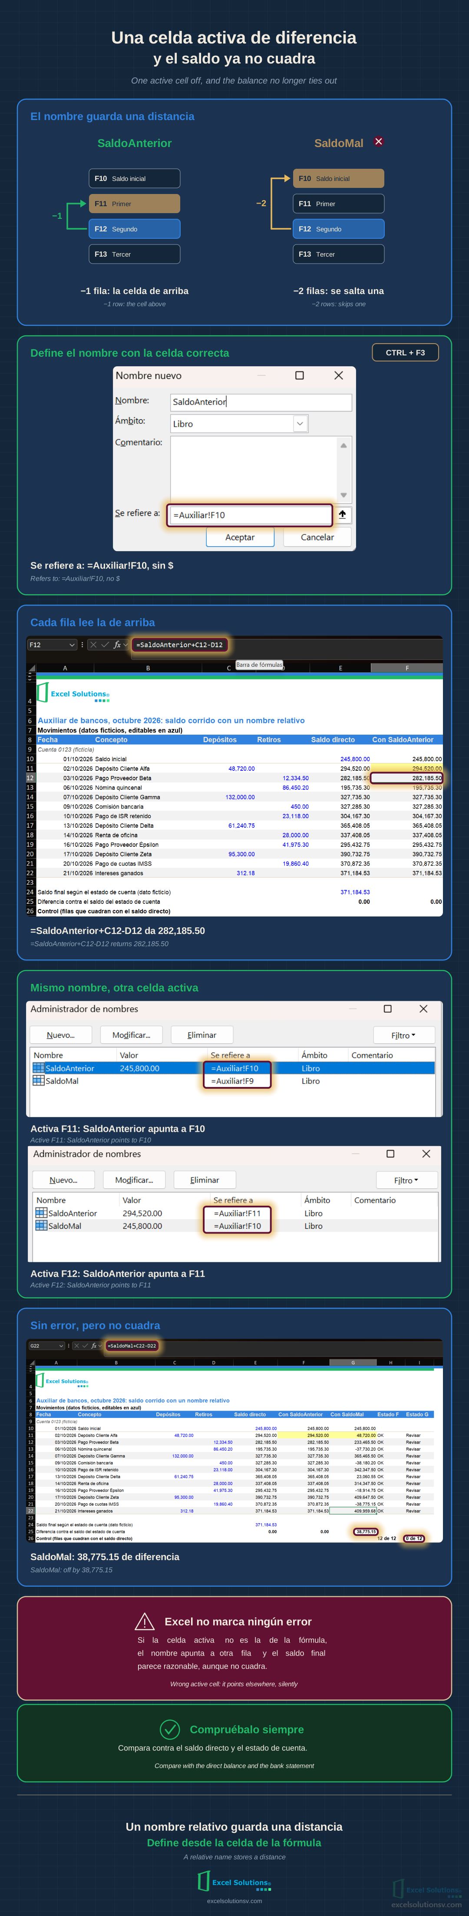
Task: Click the Nombre field containing SaldoAnterior
Action: tap(261, 401)
